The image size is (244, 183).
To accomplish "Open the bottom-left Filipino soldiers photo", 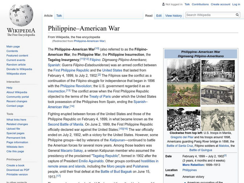I will coord(184,119).
